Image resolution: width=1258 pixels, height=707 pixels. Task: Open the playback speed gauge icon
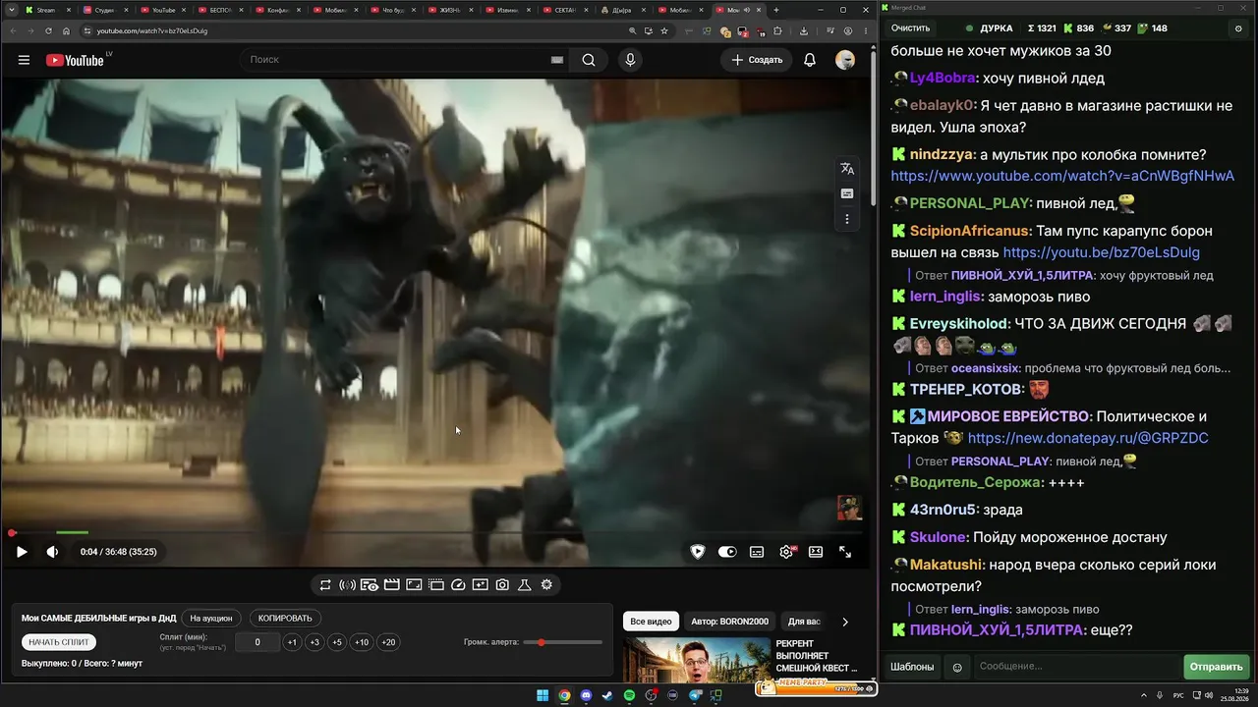click(x=458, y=585)
